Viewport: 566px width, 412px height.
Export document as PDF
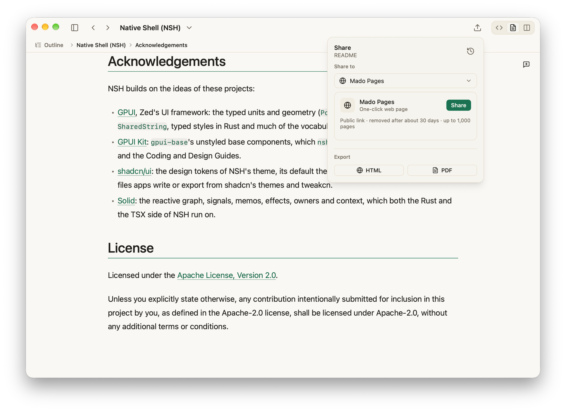click(442, 170)
